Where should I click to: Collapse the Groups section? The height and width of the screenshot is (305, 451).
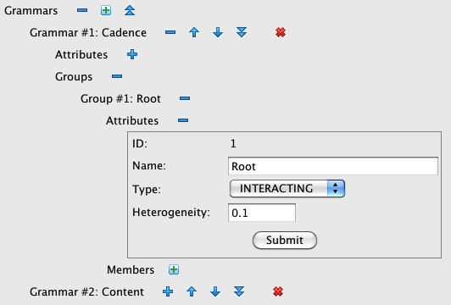click(x=117, y=76)
